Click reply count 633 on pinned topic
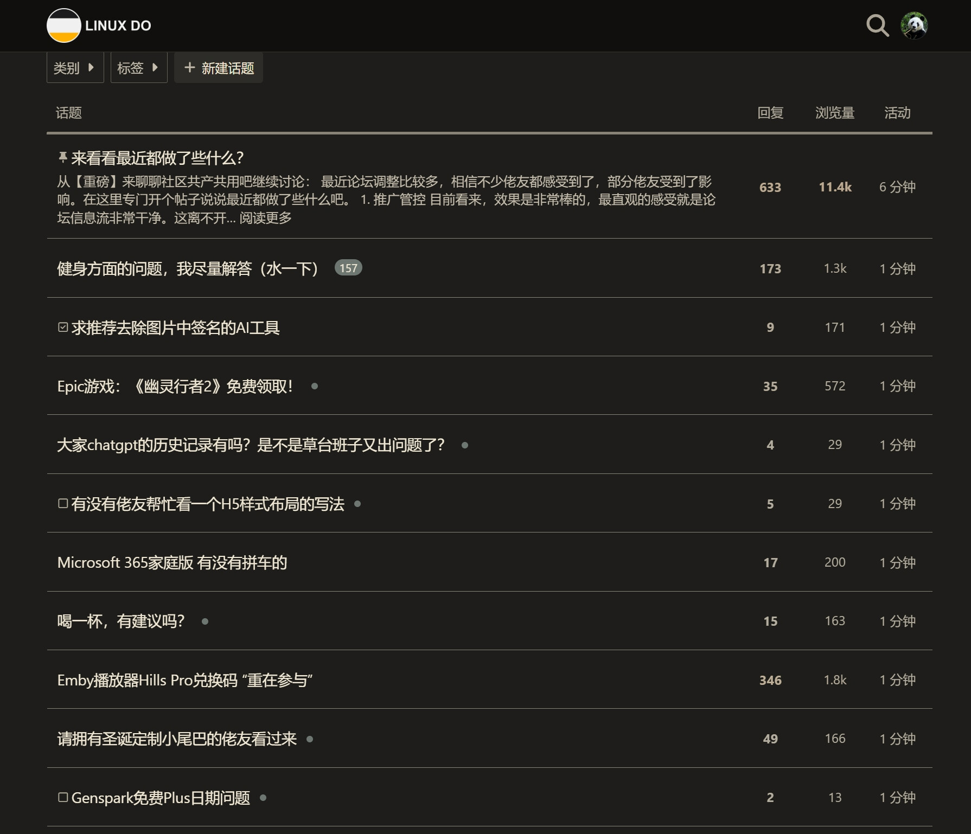971x834 pixels. point(770,187)
